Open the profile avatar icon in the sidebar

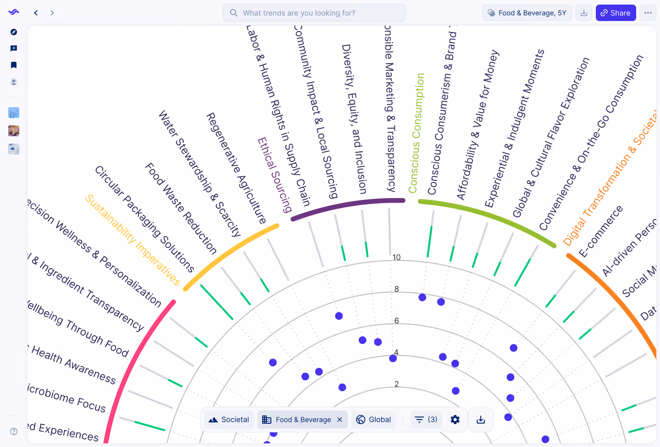[14, 81]
